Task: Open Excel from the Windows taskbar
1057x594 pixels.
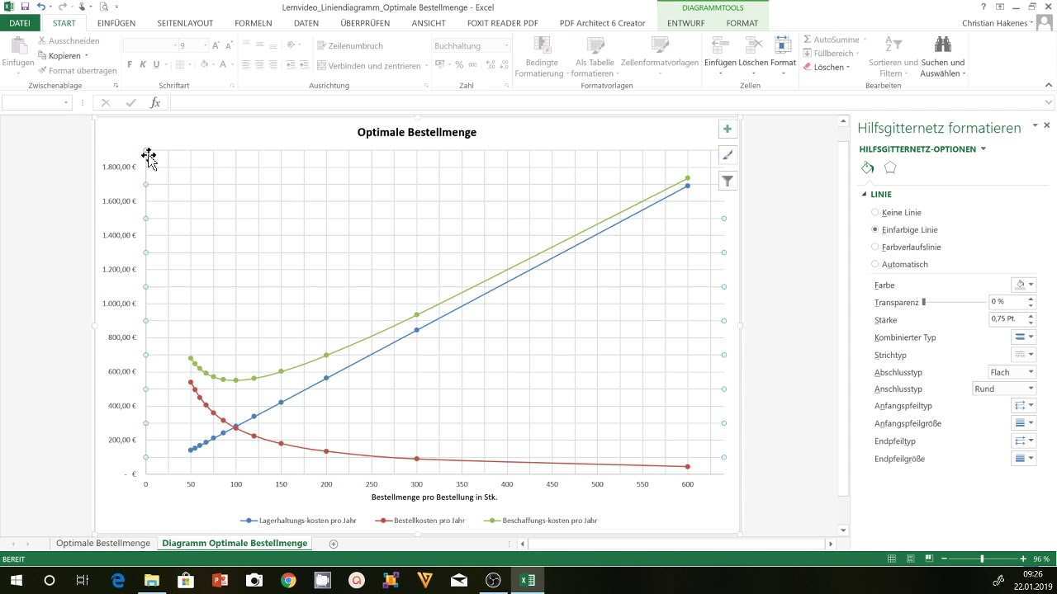Action: [527, 580]
